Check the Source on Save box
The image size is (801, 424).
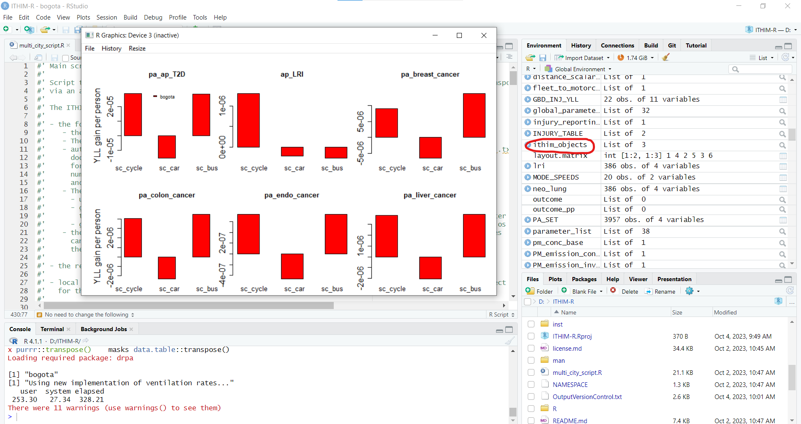(65, 58)
